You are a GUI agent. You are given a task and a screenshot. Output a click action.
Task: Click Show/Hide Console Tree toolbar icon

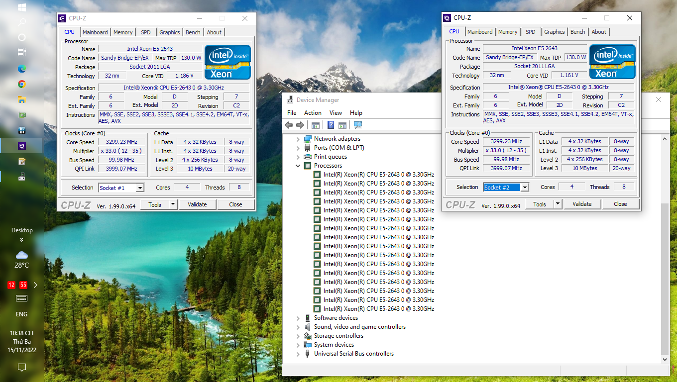(x=315, y=125)
